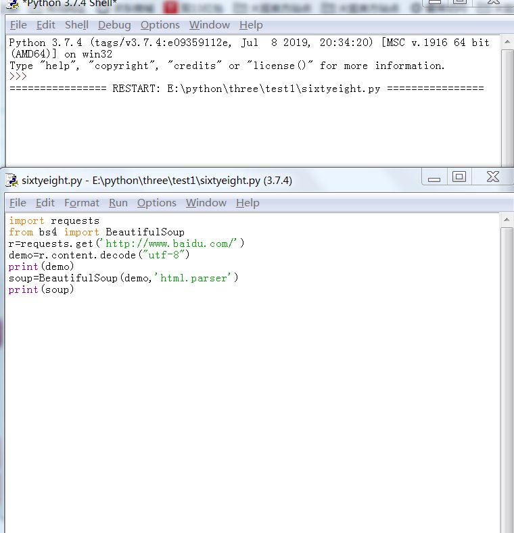Close the sixtyeight.py editor window
Screen dimensions: 514x533
(490, 177)
